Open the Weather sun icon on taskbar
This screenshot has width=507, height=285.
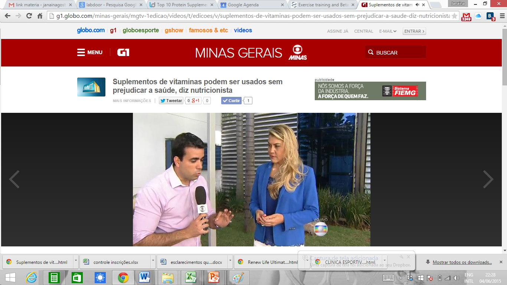coord(100,278)
